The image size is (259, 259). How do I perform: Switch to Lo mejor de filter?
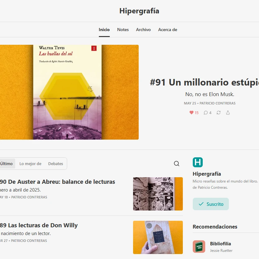[x=30, y=164]
